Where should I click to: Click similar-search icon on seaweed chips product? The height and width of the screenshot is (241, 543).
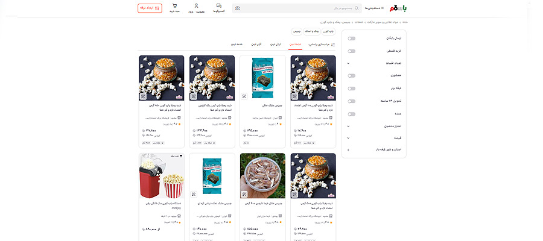pyautogui.click(x=244, y=96)
